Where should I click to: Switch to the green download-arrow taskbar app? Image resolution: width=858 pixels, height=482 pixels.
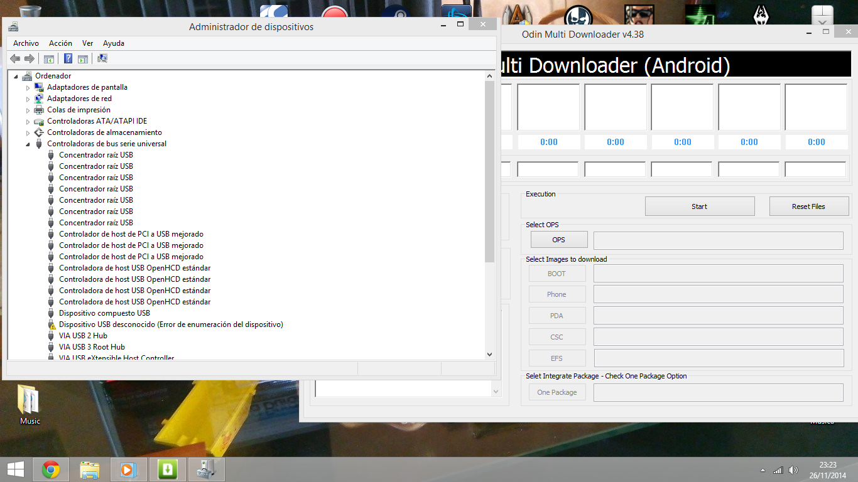click(168, 469)
